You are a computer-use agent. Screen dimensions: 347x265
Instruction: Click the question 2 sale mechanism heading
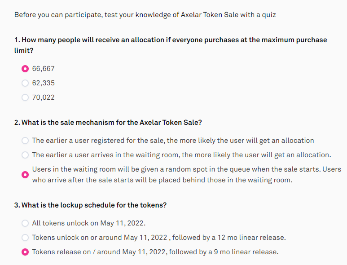pyautogui.click(x=108, y=123)
